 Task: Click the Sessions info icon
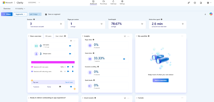34,19
